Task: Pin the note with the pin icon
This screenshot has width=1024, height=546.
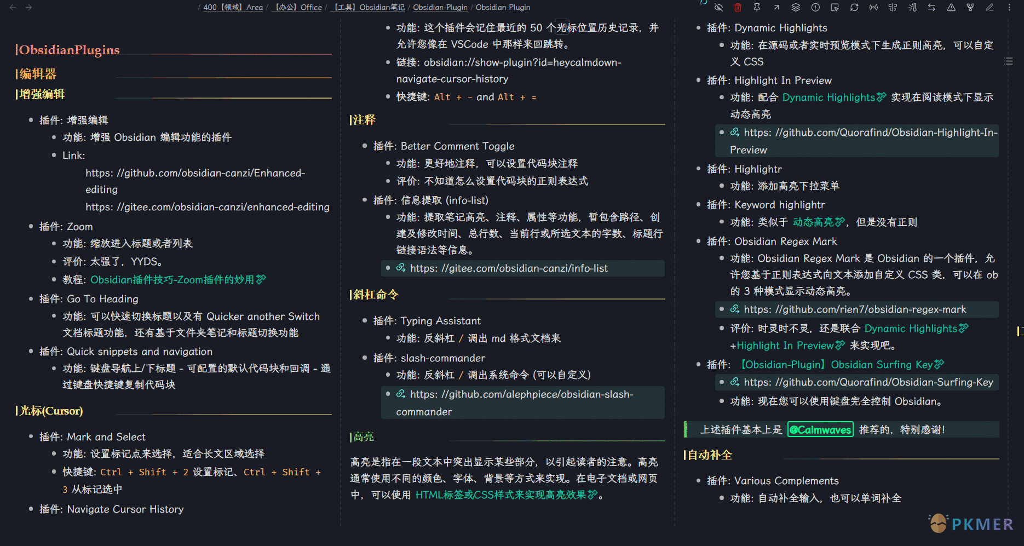Action: tap(757, 8)
